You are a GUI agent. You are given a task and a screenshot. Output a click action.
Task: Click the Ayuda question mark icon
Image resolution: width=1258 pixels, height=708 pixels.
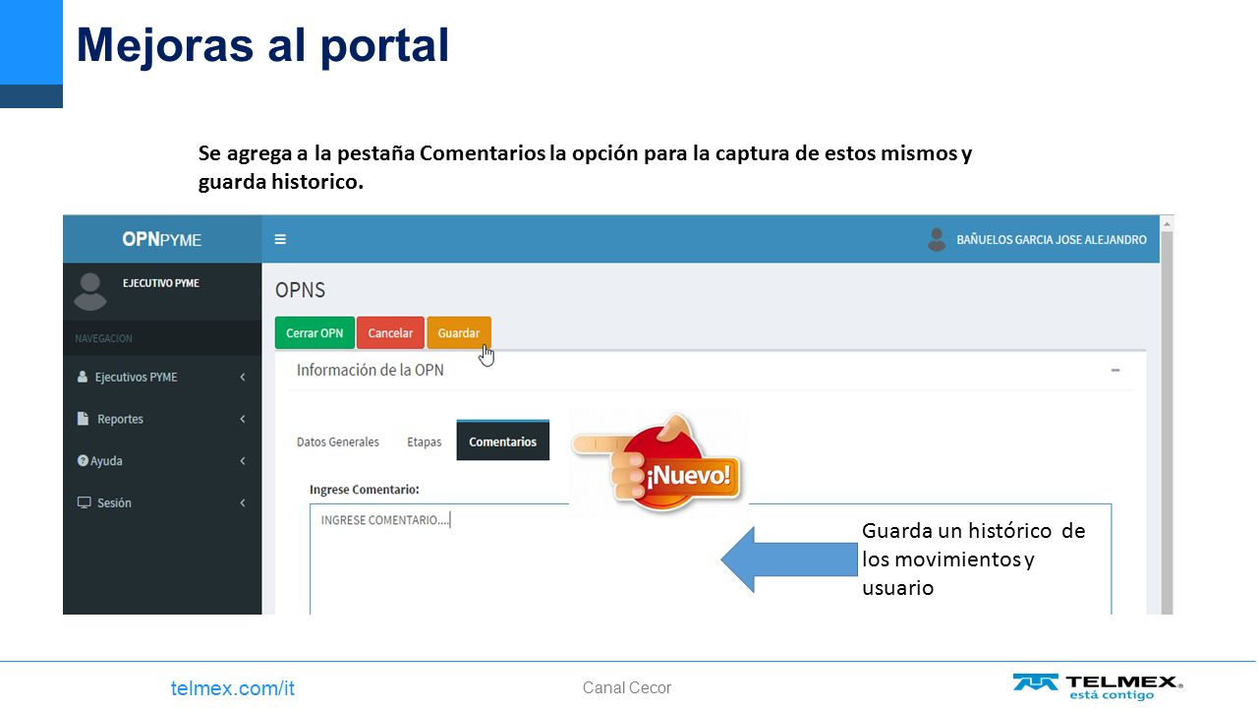[83, 460]
